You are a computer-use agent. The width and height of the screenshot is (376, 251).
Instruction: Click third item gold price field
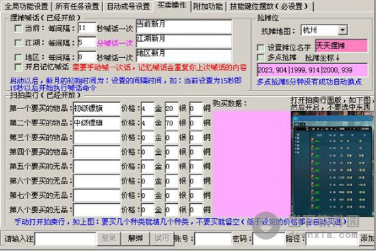click(x=147, y=138)
